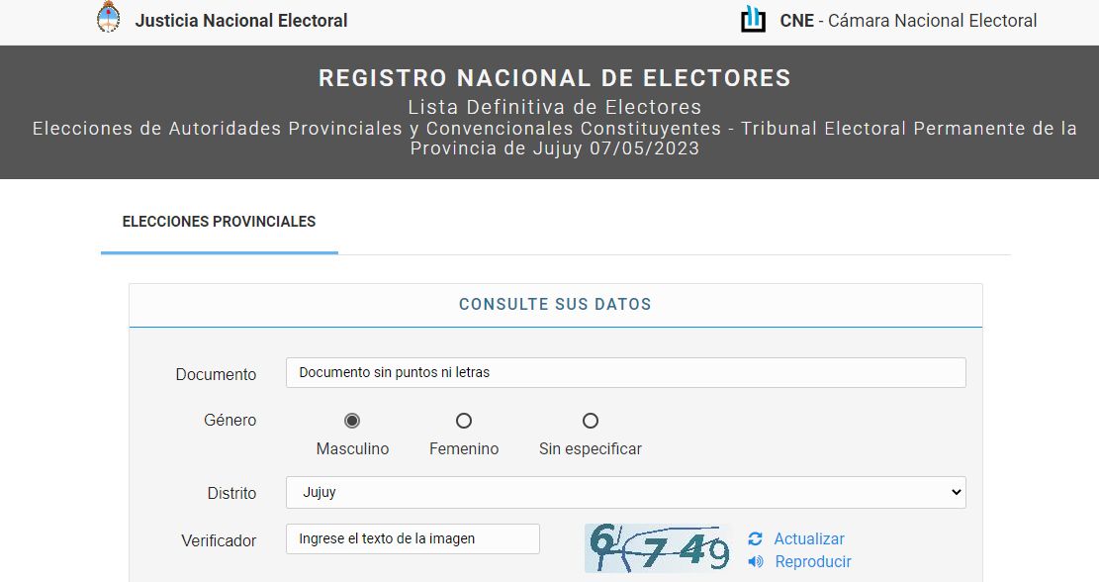Click the CNE - Cámara Nacional Electoral text
The width and height of the screenshot is (1099, 582).
pos(908,20)
